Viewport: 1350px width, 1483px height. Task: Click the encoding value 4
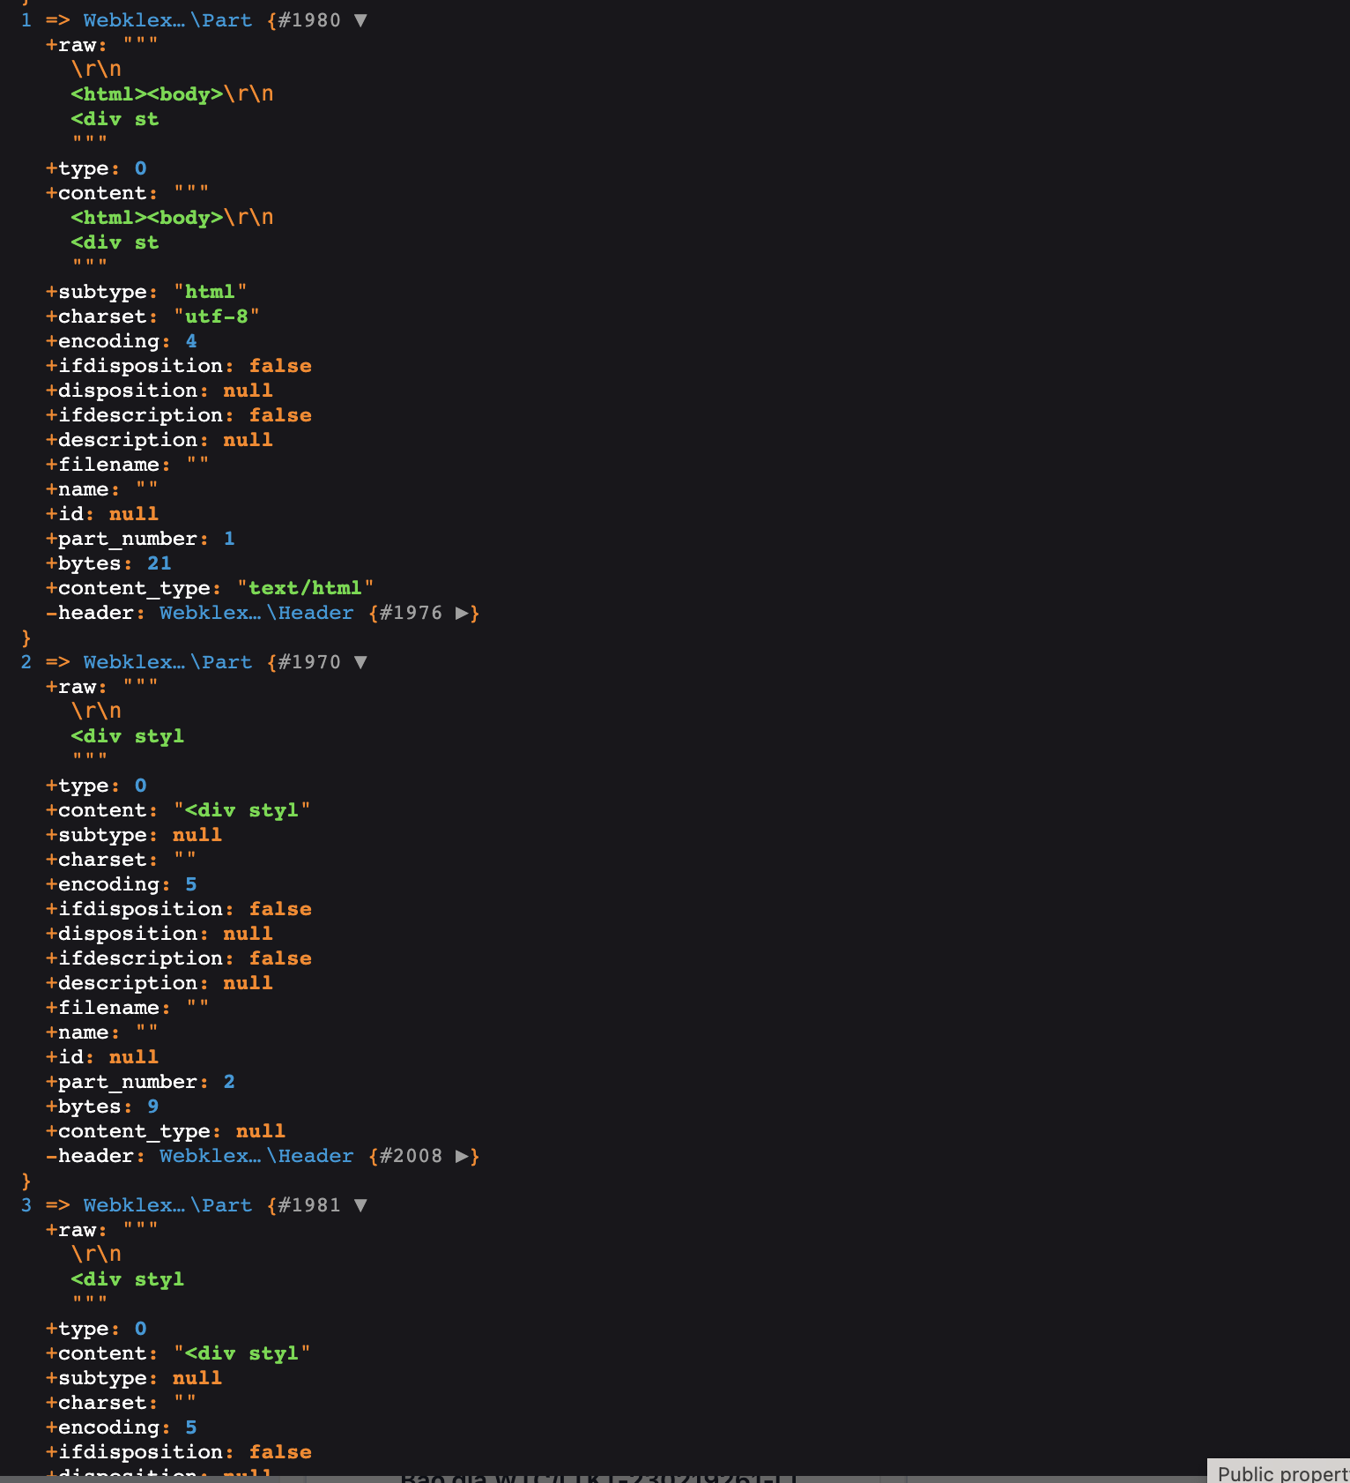coord(191,341)
